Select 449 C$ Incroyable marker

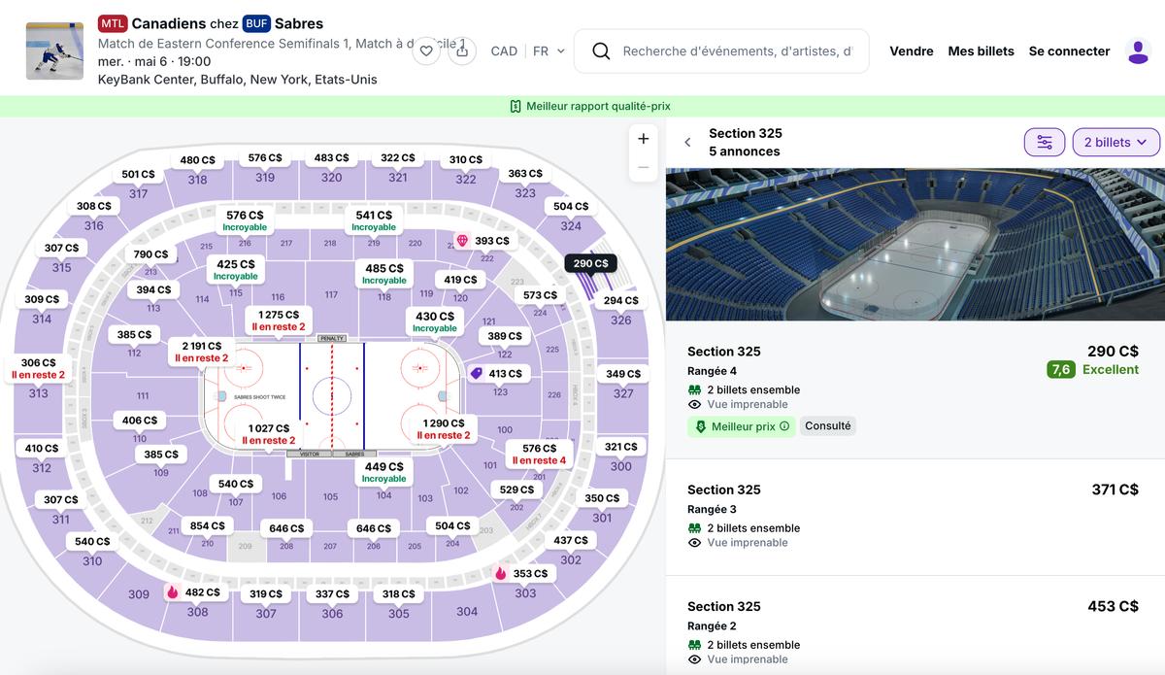(x=383, y=472)
